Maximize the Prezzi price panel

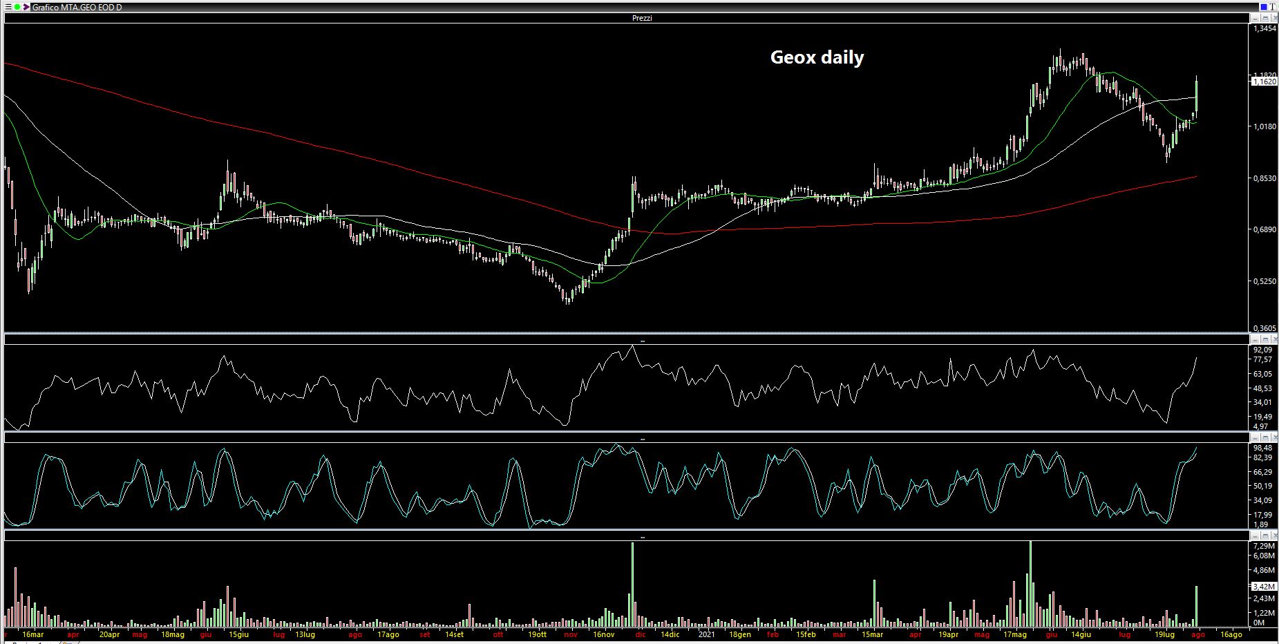[x=1265, y=18]
